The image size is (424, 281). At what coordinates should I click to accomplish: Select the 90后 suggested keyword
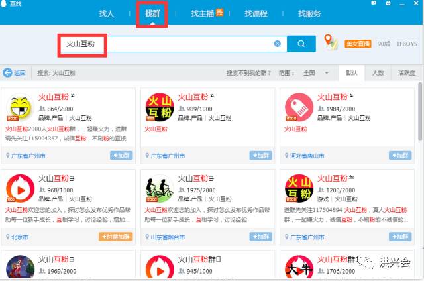384,44
